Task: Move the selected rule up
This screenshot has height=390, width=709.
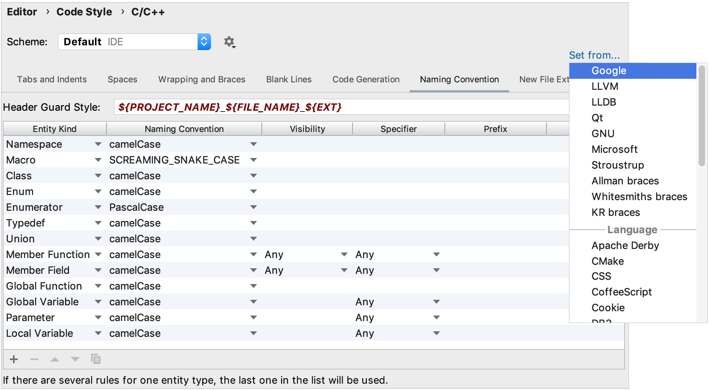Action: click(55, 359)
